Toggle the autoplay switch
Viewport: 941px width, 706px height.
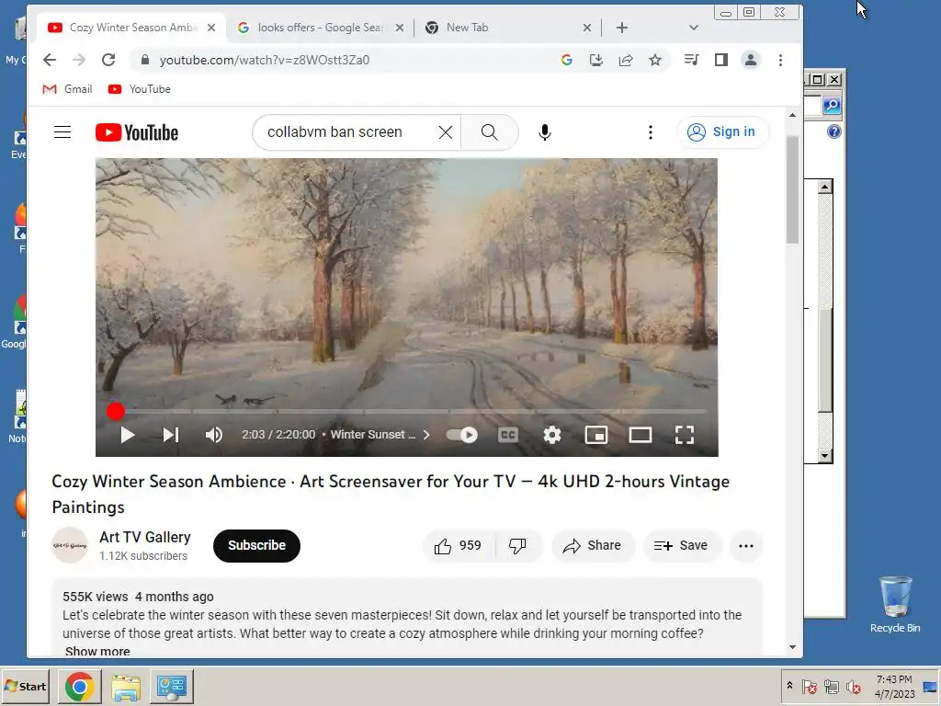click(x=461, y=435)
